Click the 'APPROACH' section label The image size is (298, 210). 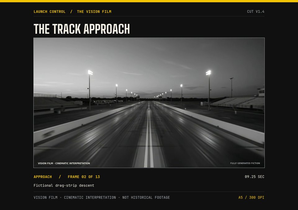[x=43, y=177]
